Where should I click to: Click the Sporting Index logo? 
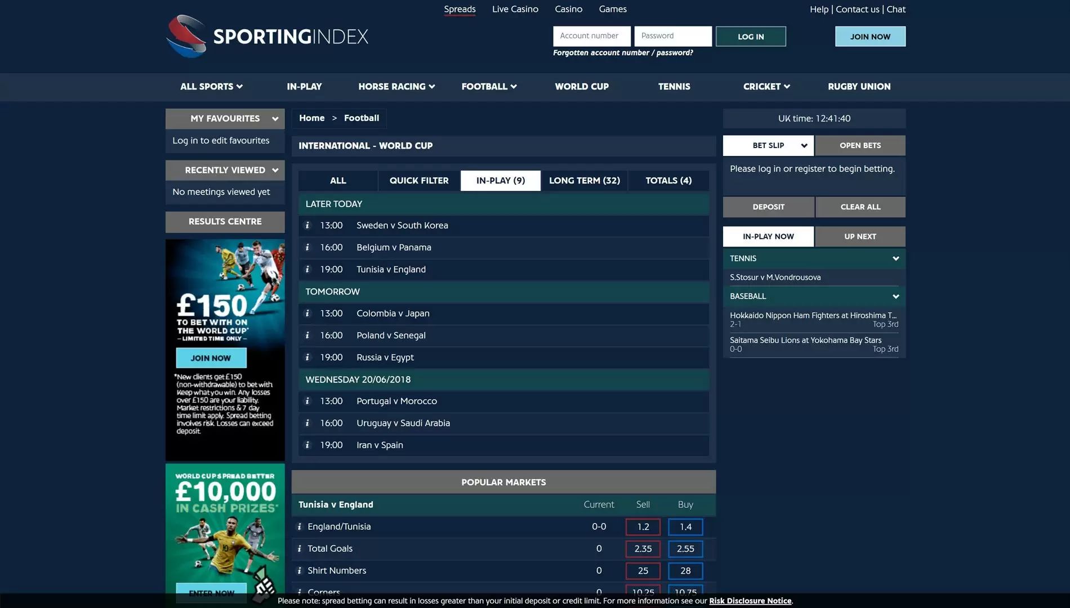(267, 36)
